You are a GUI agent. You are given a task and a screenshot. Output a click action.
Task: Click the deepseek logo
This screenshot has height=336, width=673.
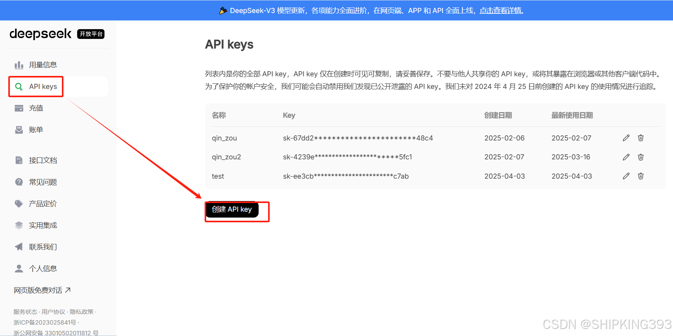pos(40,34)
